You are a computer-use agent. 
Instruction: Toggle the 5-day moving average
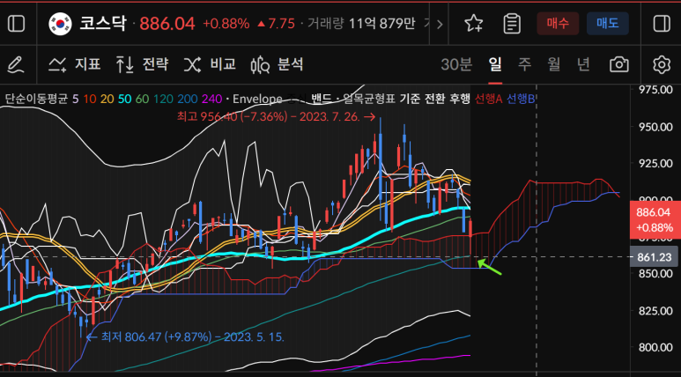point(76,99)
